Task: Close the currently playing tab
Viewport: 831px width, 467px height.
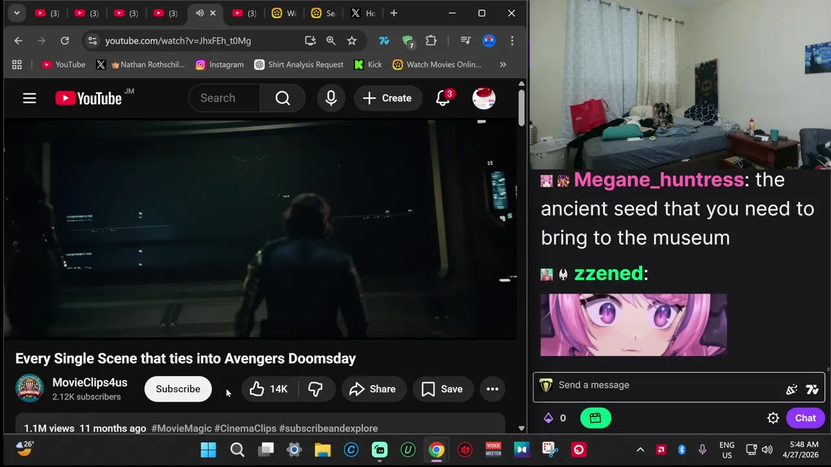Action: click(x=212, y=13)
